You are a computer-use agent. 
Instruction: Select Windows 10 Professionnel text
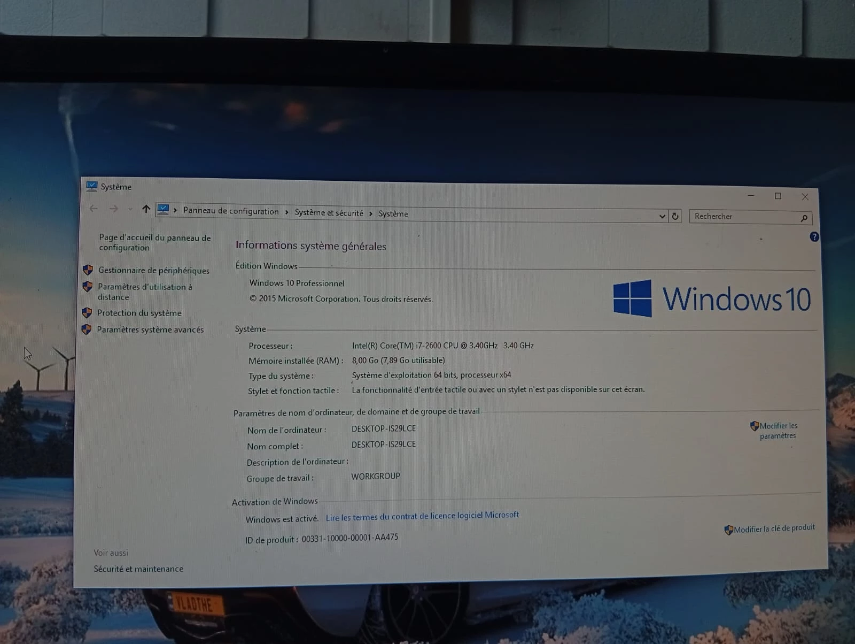pyautogui.click(x=297, y=283)
